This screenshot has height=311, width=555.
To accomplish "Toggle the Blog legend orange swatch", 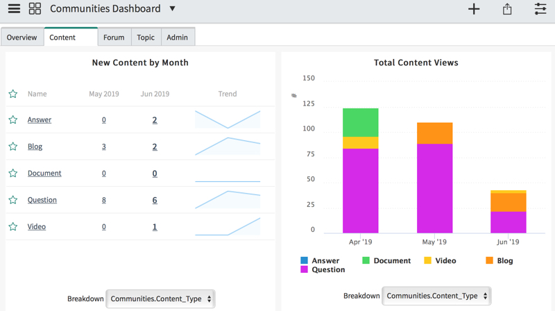I will click(490, 260).
